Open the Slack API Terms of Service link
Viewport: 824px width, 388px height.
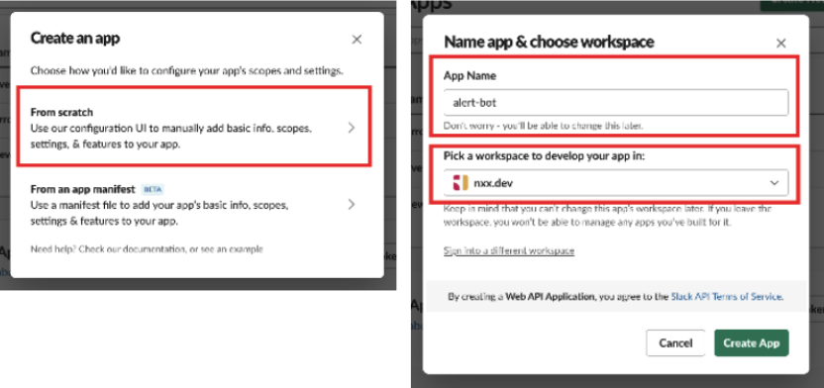click(x=727, y=297)
